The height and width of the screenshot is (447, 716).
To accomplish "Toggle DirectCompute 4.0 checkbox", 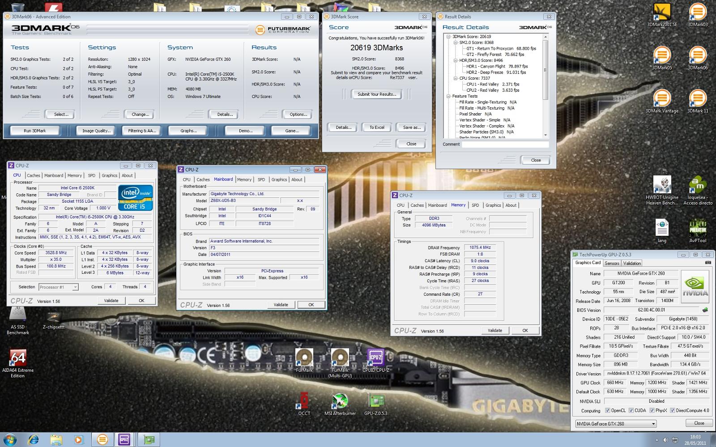I will [x=673, y=410].
